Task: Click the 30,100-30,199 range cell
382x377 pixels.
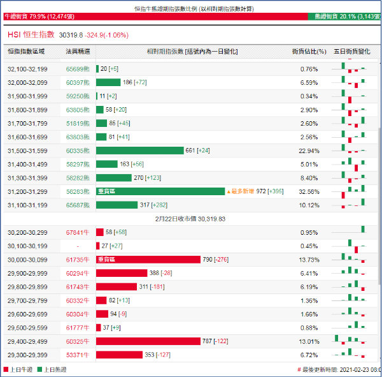Action: [27, 246]
